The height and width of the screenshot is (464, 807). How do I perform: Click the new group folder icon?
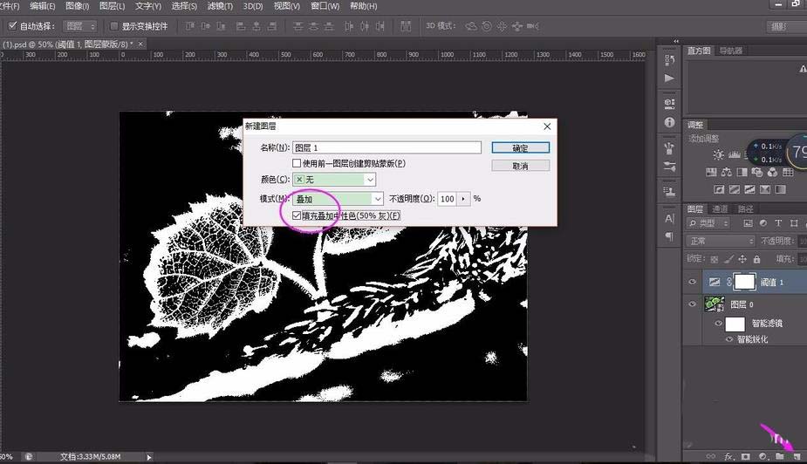click(x=779, y=456)
